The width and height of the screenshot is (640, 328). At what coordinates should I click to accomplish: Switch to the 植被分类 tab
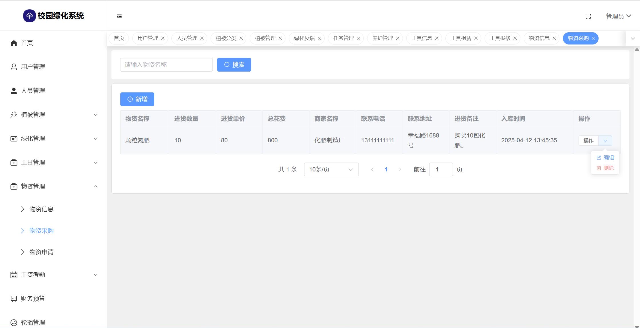pyautogui.click(x=226, y=38)
